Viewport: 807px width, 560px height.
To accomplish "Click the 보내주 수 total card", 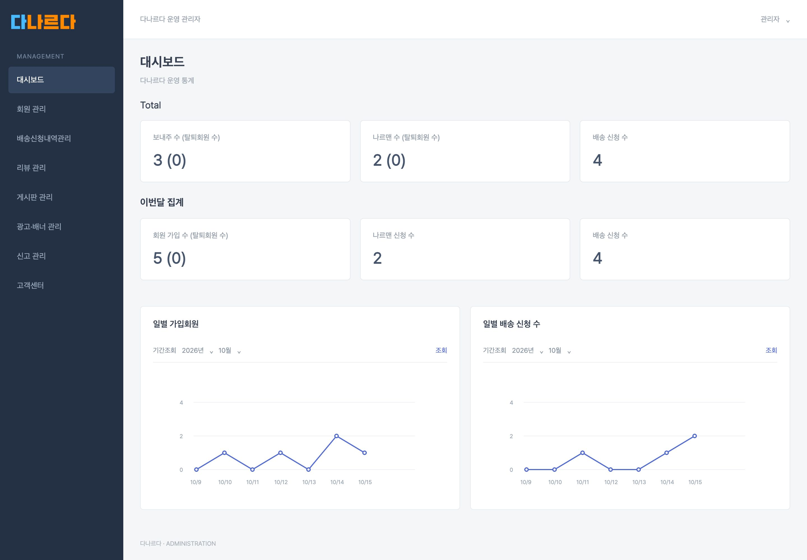I will tap(245, 151).
